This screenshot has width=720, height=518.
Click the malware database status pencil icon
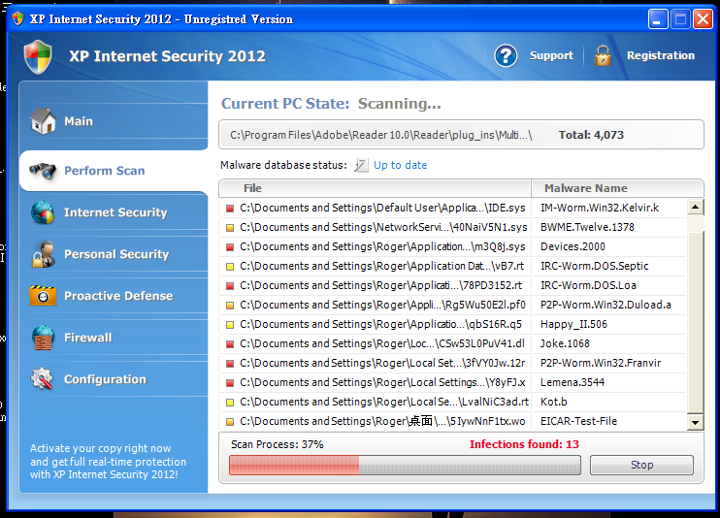pyautogui.click(x=361, y=165)
